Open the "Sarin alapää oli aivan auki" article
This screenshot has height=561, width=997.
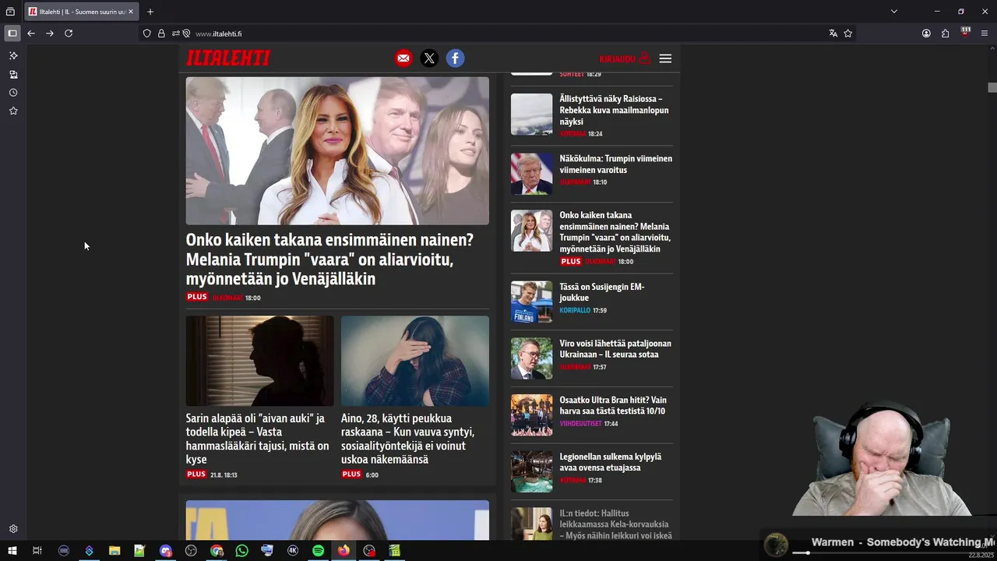[x=258, y=439]
